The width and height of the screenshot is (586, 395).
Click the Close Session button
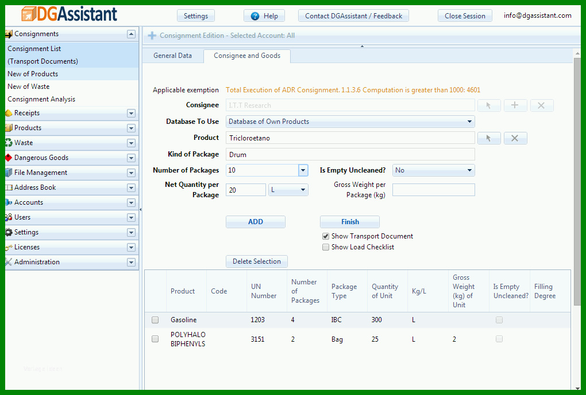pos(465,15)
